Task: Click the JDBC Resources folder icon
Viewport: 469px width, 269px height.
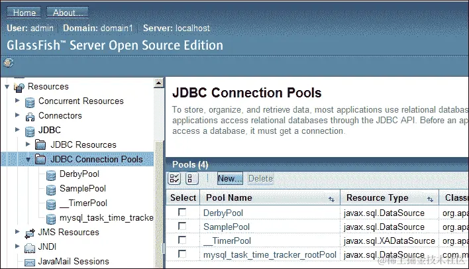Action: 40,144
